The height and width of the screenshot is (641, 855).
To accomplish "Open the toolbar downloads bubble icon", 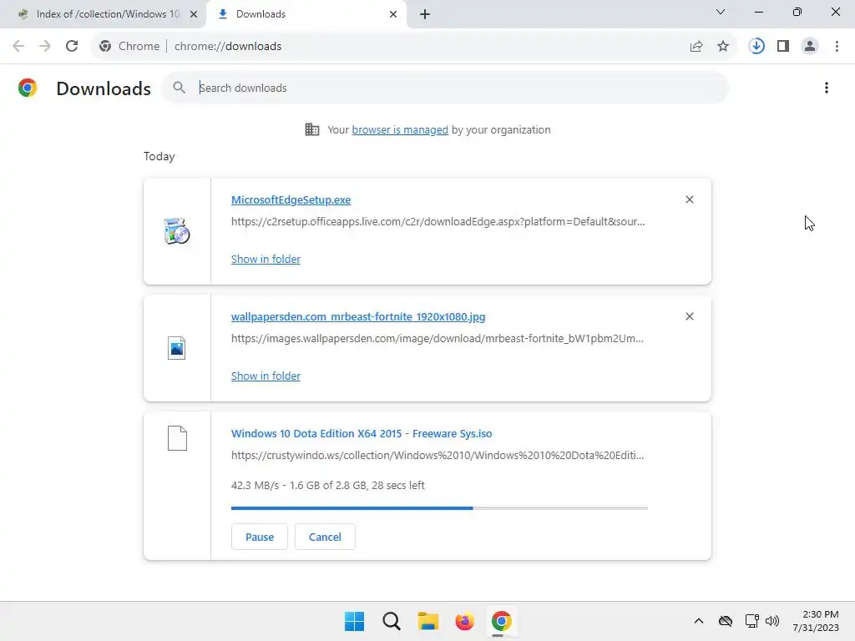I will pyautogui.click(x=756, y=47).
